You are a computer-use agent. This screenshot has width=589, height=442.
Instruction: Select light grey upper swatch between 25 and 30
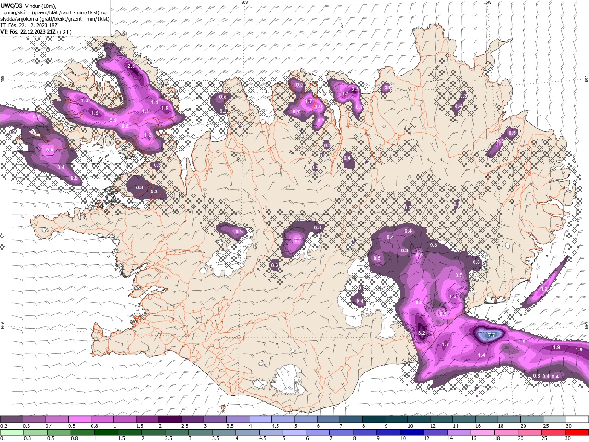pos(554,419)
